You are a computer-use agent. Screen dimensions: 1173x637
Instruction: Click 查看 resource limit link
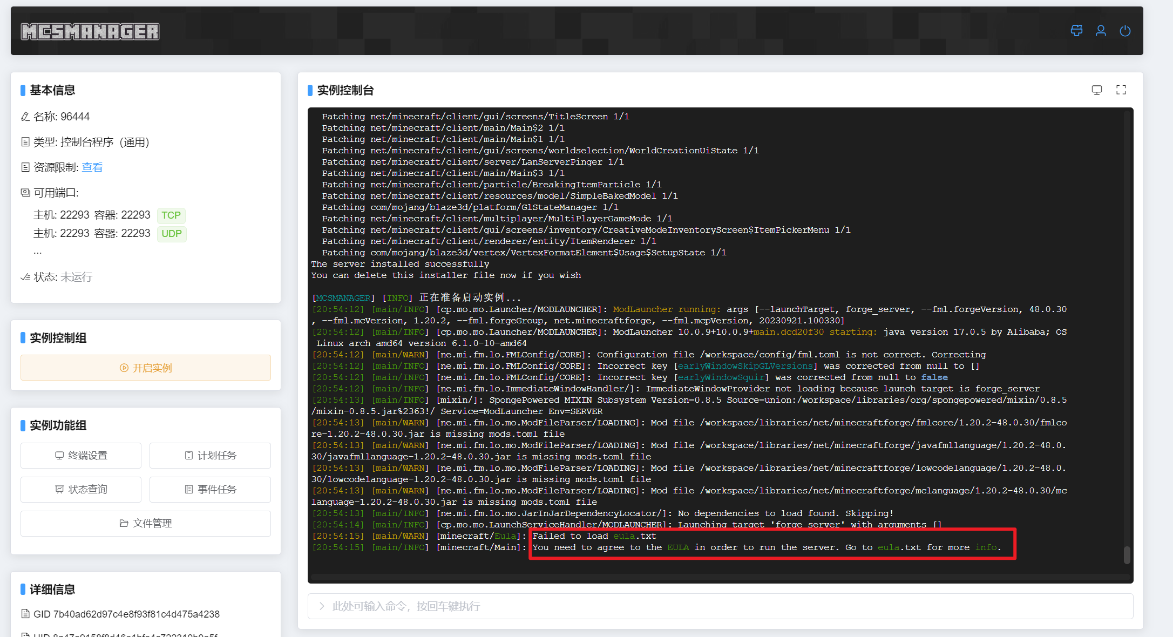coord(92,167)
